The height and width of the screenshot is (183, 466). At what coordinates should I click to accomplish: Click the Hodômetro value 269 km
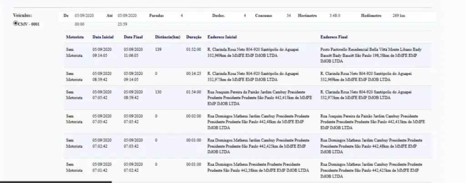(399, 15)
